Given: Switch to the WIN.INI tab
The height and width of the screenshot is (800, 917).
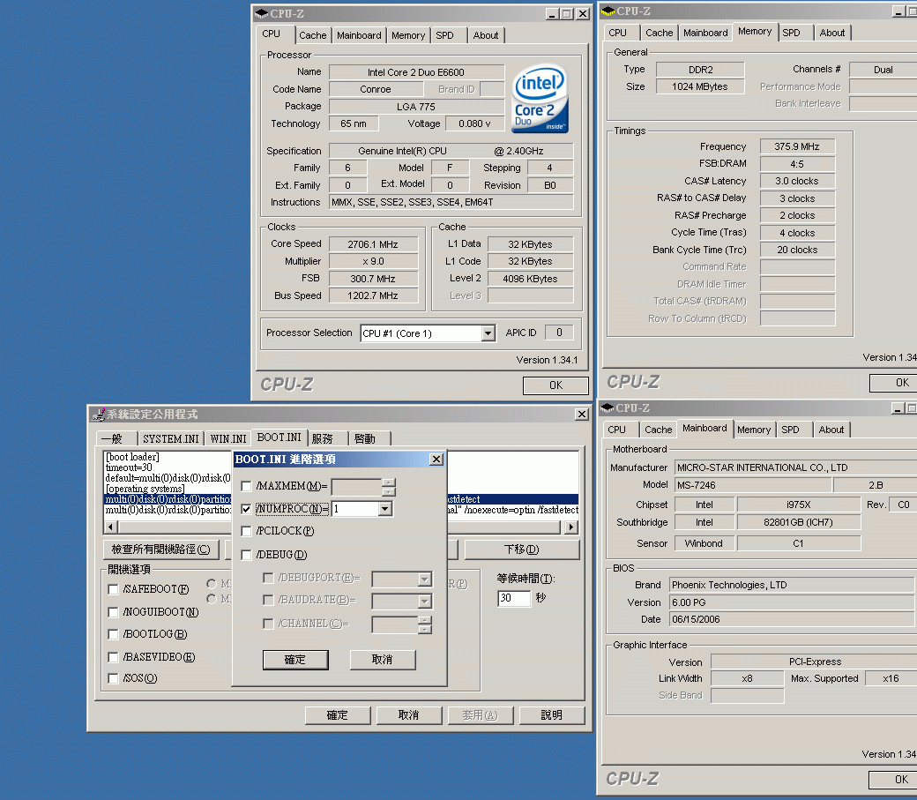Looking at the screenshot, I should pos(228,439).
